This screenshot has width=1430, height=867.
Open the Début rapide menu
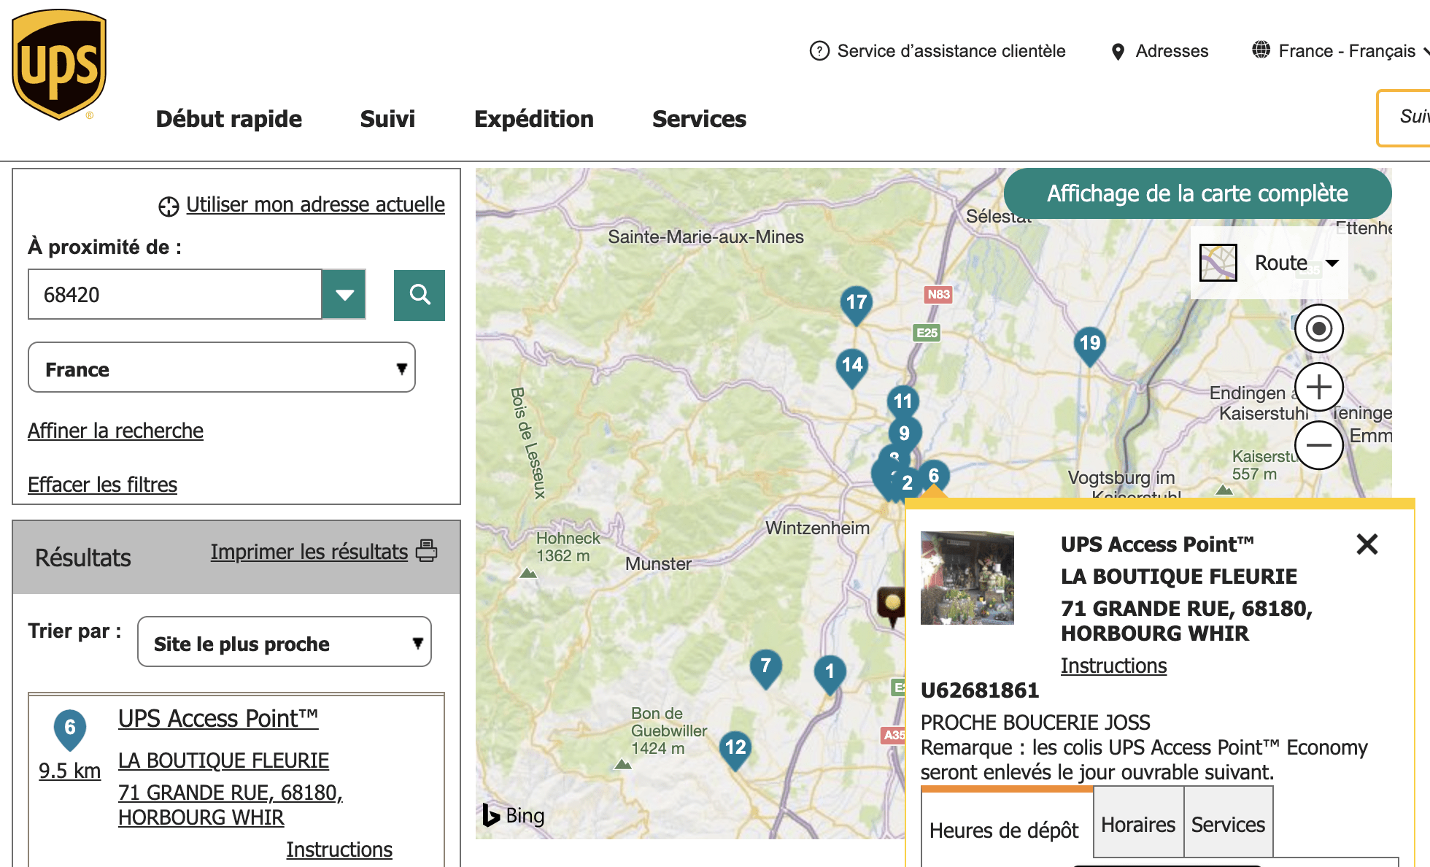click(x=228, y=119)
